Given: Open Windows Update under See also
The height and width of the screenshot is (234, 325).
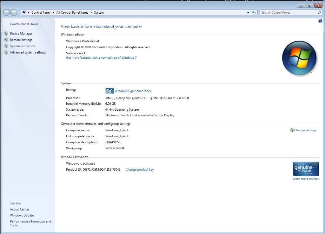Looking at the screenshot, I should (x=22, y=215).
